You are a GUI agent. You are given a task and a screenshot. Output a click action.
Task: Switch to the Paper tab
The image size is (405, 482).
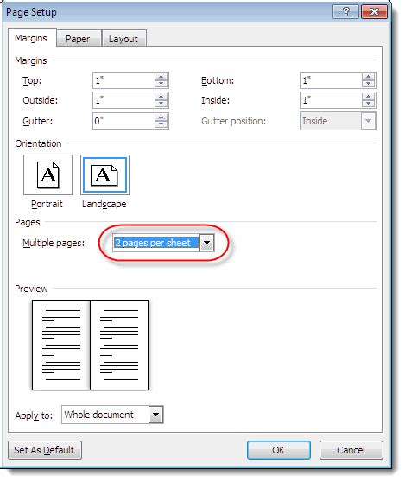[x=78, y=39]
